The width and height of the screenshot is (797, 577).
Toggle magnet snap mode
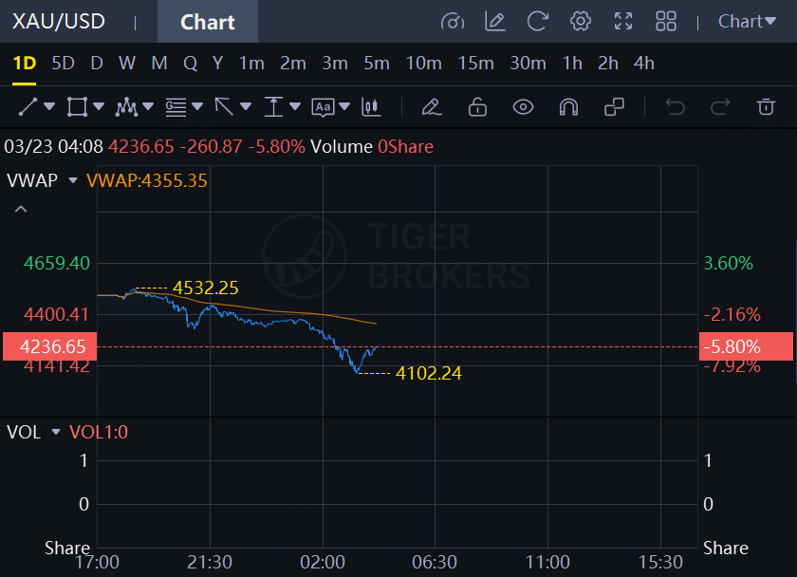point(568,106)
